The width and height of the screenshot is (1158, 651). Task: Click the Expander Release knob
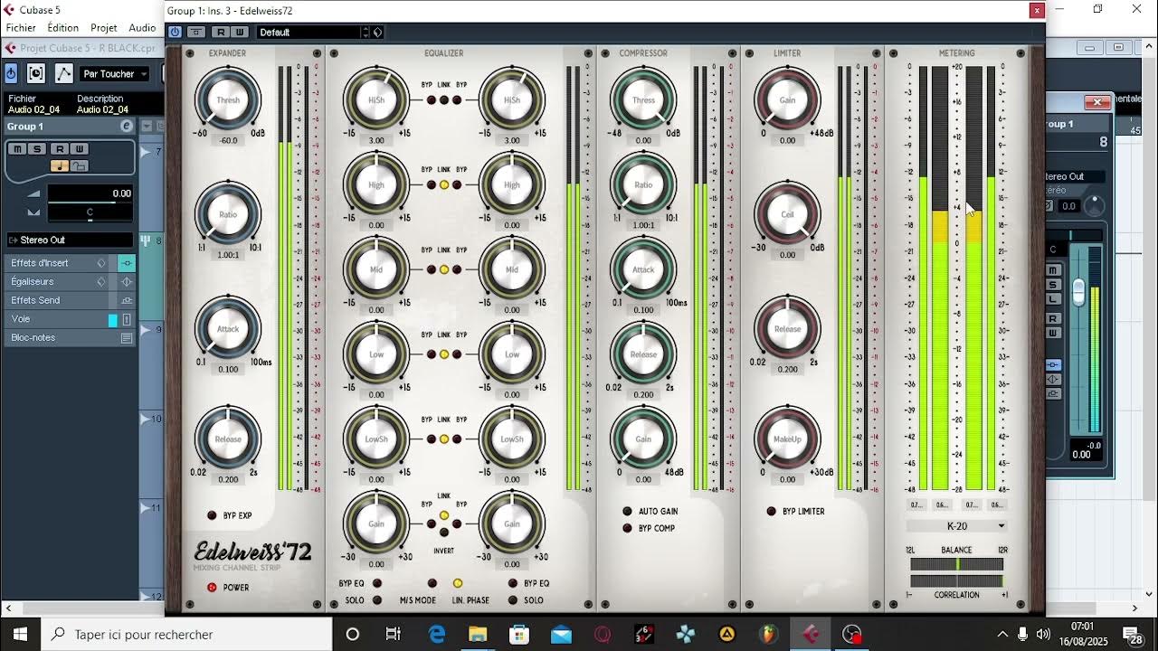tap(228, 439)
